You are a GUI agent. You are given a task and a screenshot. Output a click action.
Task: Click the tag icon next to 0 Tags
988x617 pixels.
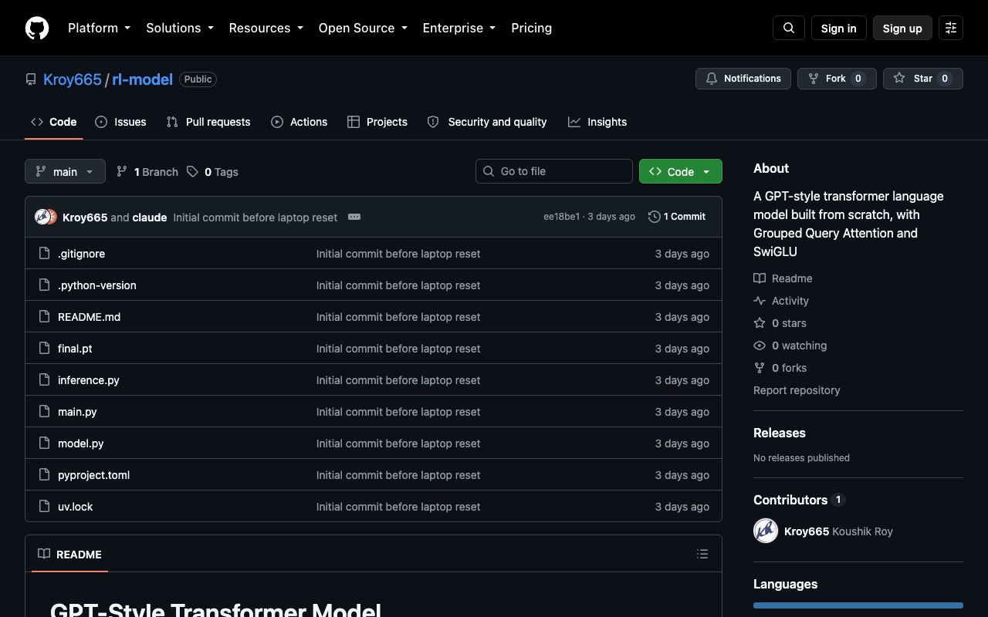(192, 171)
